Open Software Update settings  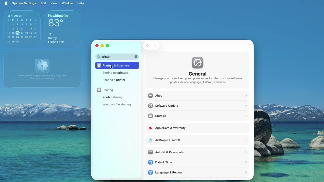(197, 106)
